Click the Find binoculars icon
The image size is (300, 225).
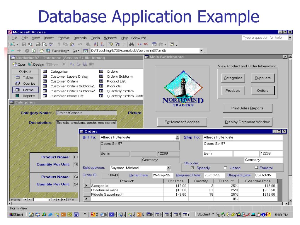[x=131, y=44]
